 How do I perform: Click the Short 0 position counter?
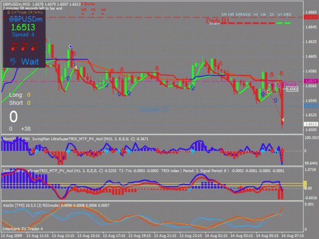click(20, 103)
